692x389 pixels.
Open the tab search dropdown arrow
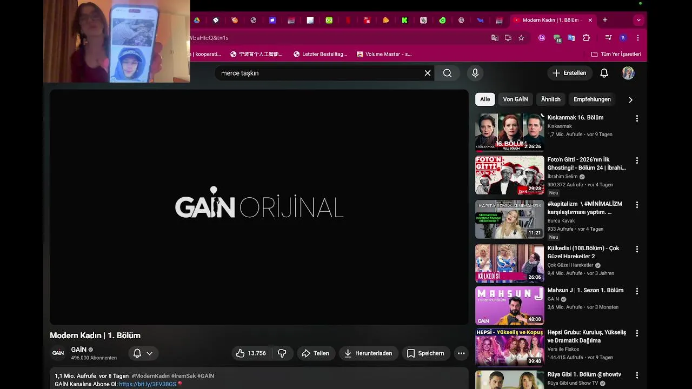click(638, 20)
